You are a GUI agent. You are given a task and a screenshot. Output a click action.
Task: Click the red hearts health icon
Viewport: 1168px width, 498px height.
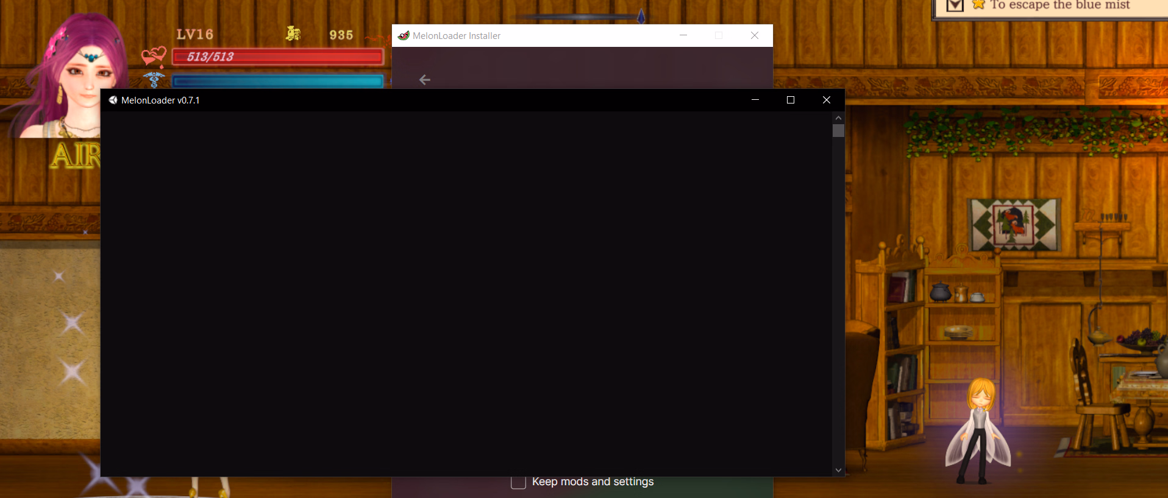[x=154, y=56]
